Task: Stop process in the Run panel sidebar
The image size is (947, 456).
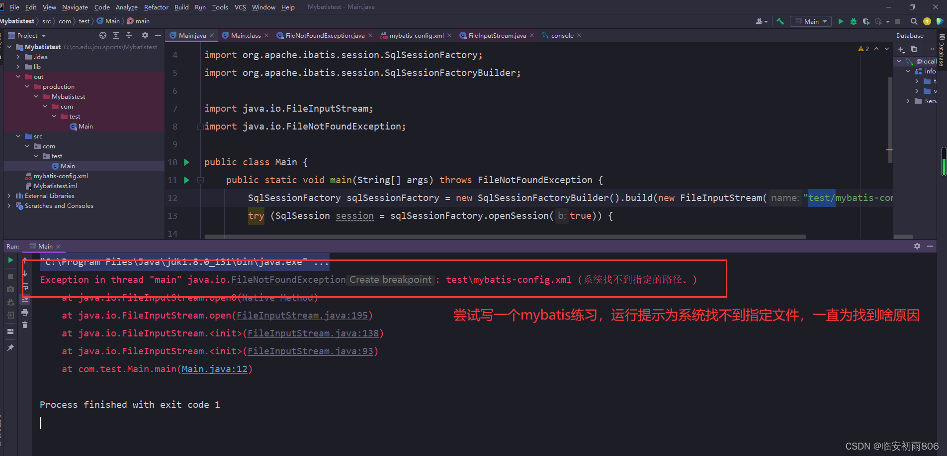Action: 10,276
